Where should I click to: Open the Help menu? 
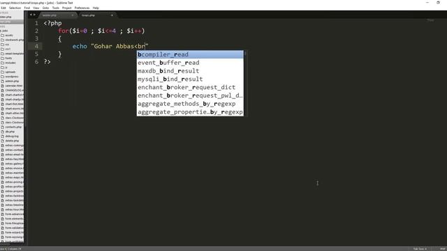click(x=96, y=8)
